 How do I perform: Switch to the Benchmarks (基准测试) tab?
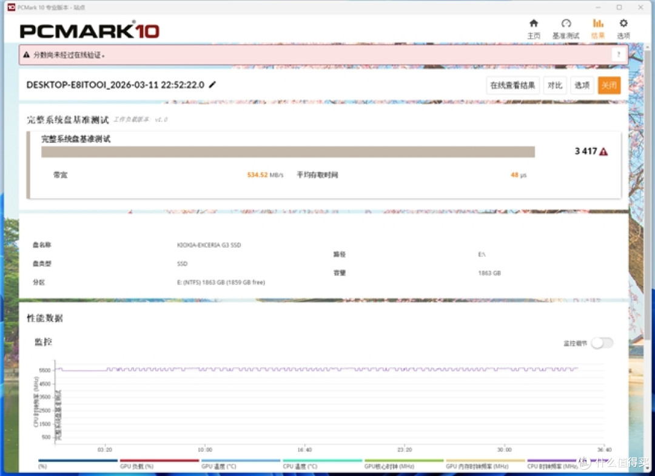click(x=566, y=29)
